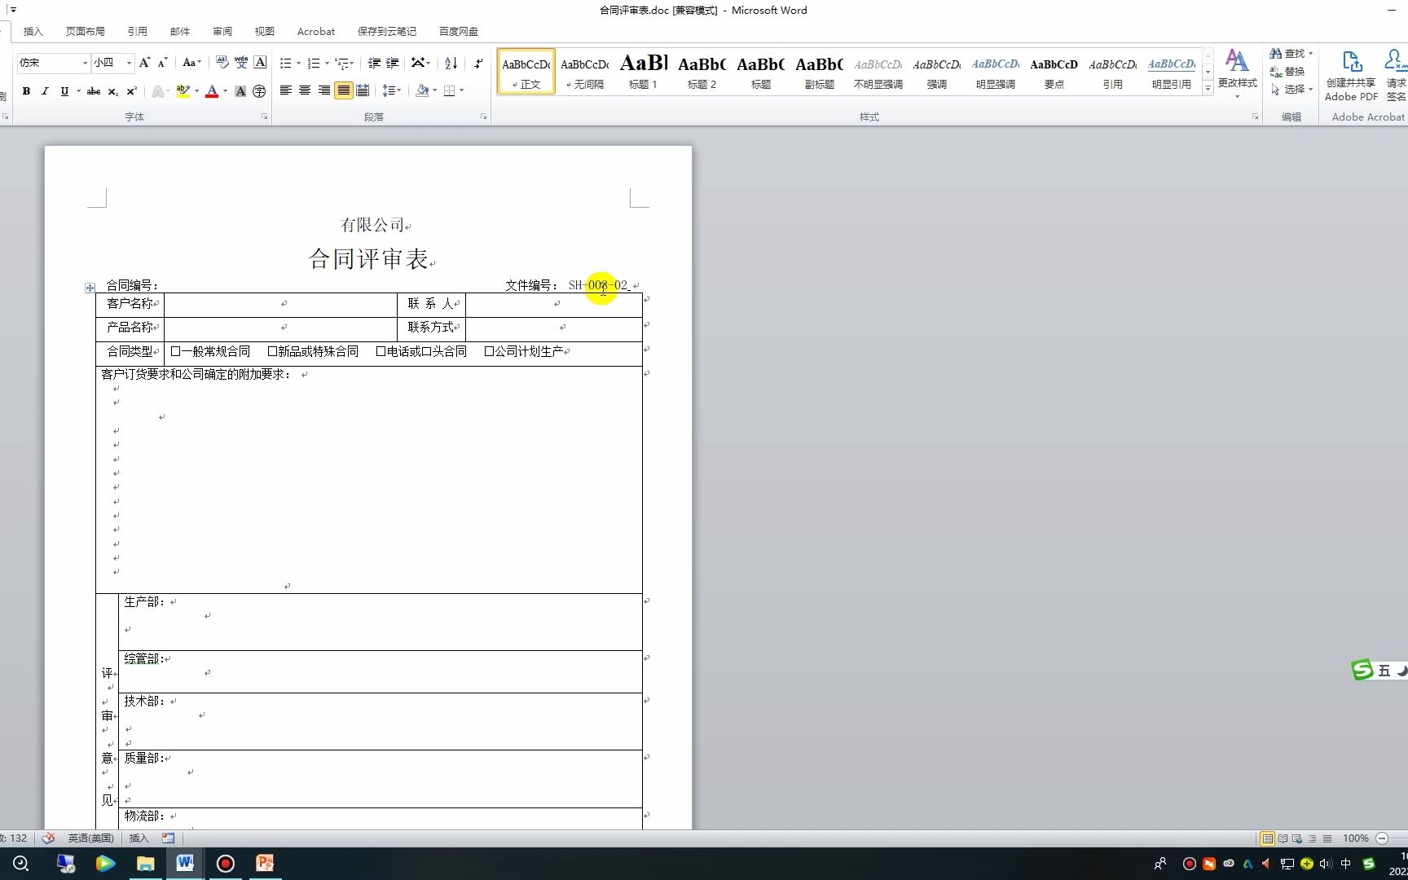
Task: Apply subscript formatting
Action: (x=112, y=91)
